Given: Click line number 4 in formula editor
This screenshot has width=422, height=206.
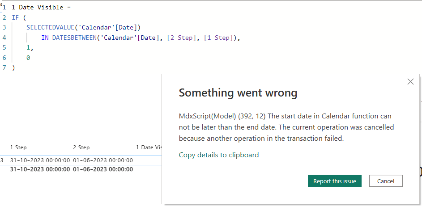Looking at the screenshot, I should point(4,38).
